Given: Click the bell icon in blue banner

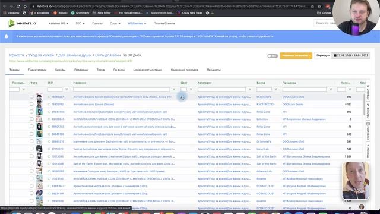Looking at the screenshot, I should (x=7, y=36).
